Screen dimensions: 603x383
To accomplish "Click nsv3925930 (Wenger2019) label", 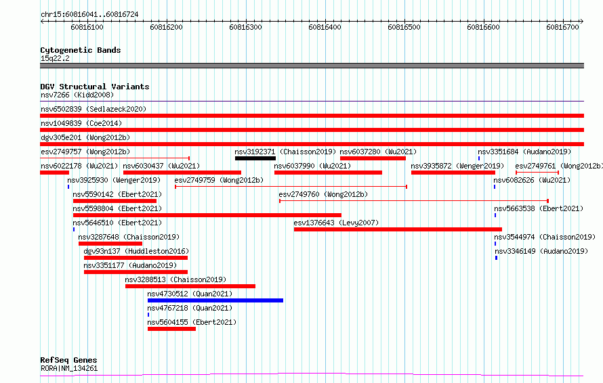I will [x=114, y=180].
